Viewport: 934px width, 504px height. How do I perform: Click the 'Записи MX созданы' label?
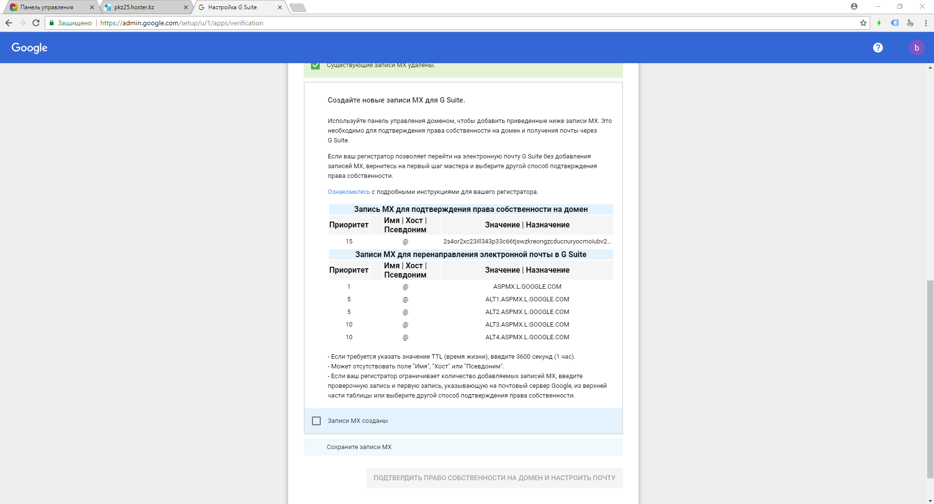358,421
